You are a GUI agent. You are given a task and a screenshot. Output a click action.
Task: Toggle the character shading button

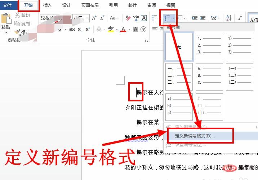136,29
